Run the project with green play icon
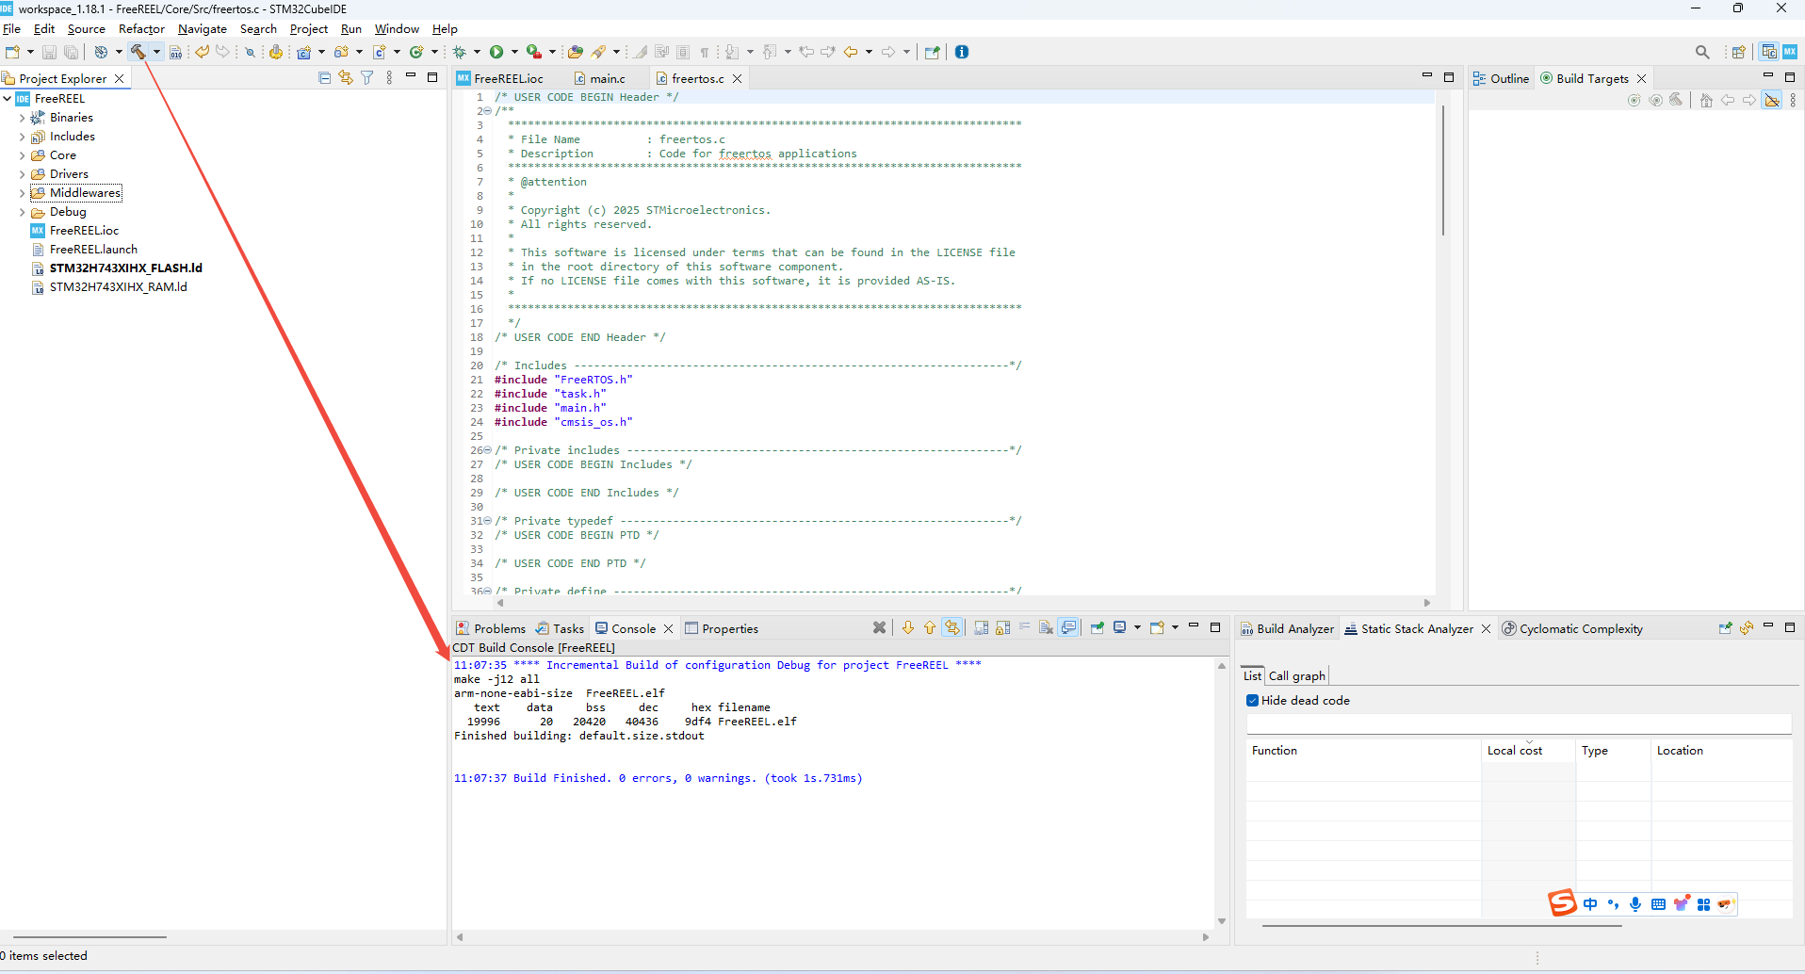This screenshot has height=974, width=1805. pyautogui.click(x=496, y=52)
